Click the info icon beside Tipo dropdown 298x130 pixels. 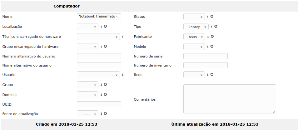211,27
